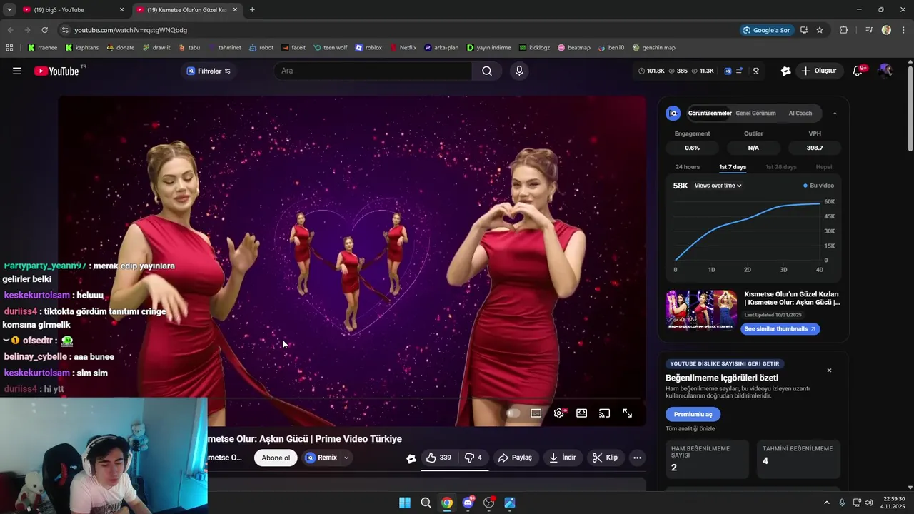Open roblox bookmark

pyautogui.click(x=368, y=48)
